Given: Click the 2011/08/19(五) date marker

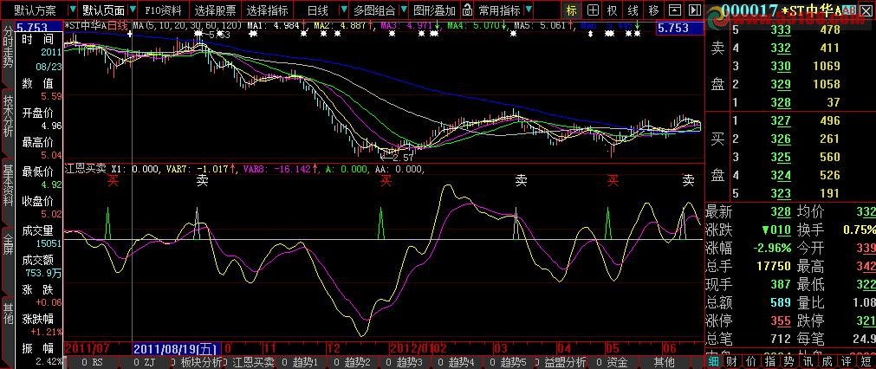Looking at the screenshot, I should (x=177, y=348).
